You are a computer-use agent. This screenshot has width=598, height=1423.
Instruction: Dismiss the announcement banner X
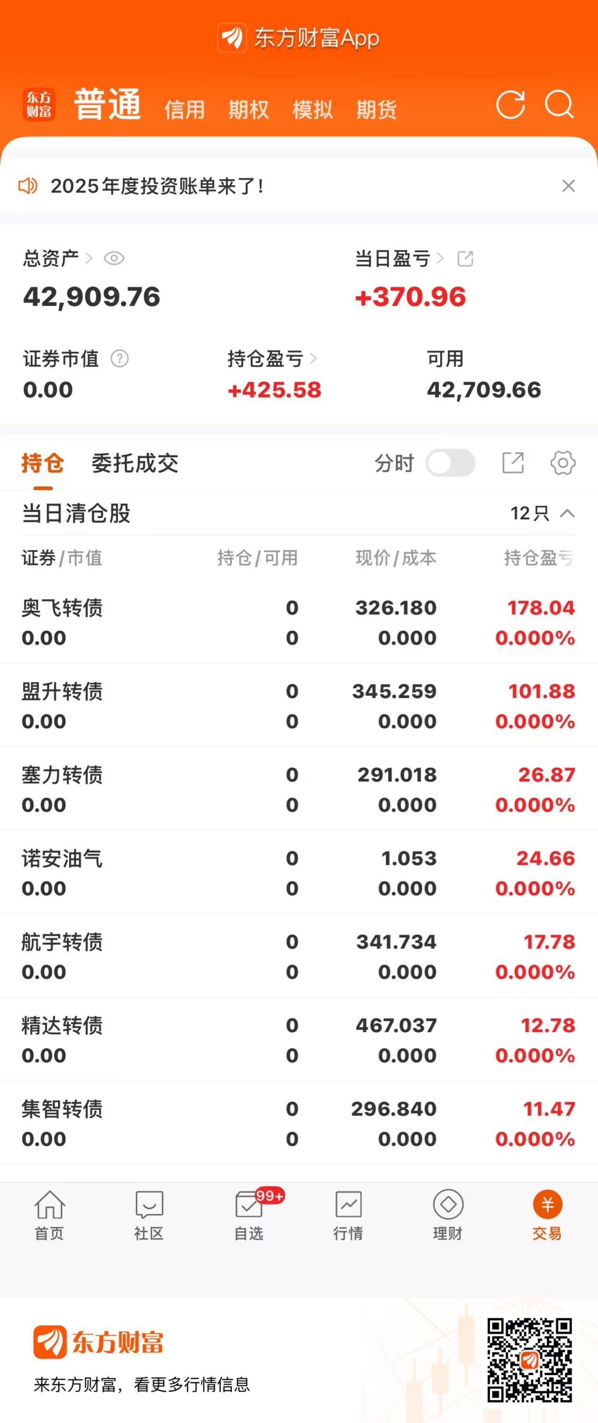point(568,186)
